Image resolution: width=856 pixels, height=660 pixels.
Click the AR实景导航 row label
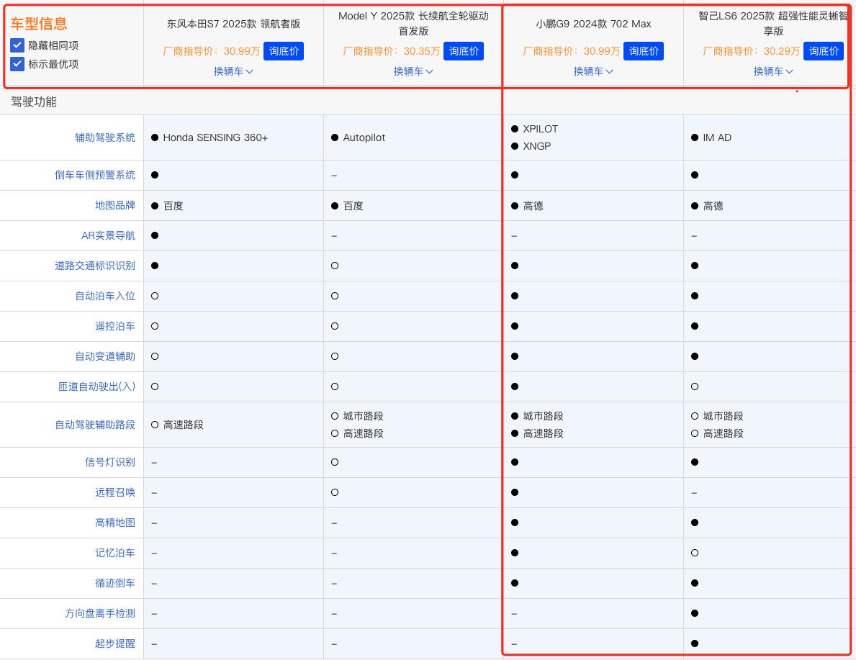(x=108, y=236)
